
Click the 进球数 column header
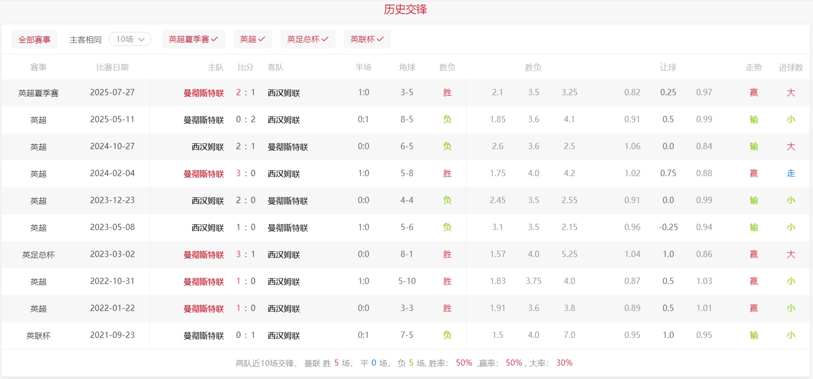(x=791, y=67)
